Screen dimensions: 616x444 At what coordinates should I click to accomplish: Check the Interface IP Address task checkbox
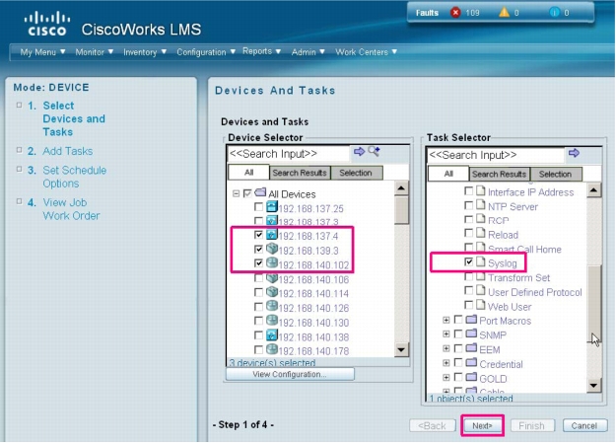coord(469,190)
